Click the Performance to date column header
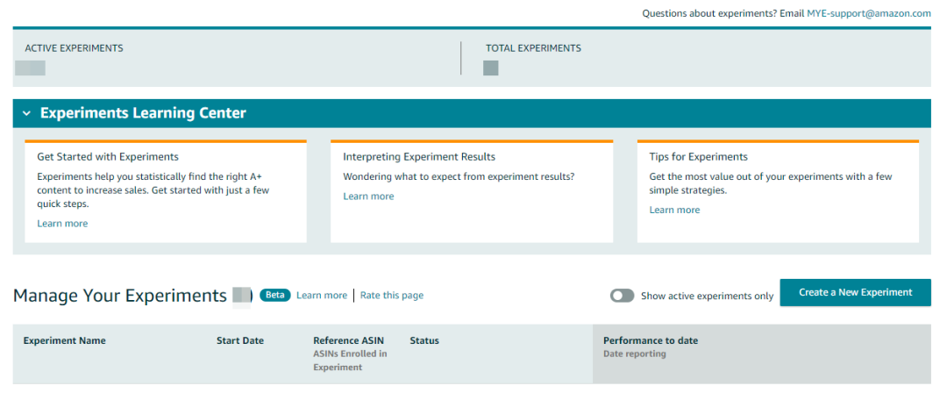The image size is (947, 393). tap(651, 341)
